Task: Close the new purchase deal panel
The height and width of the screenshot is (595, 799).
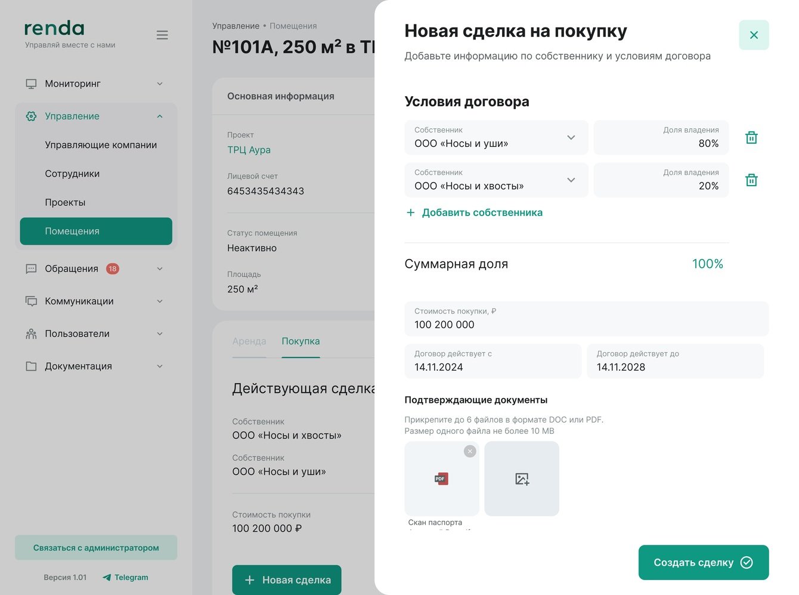Action: click(754, 35)
